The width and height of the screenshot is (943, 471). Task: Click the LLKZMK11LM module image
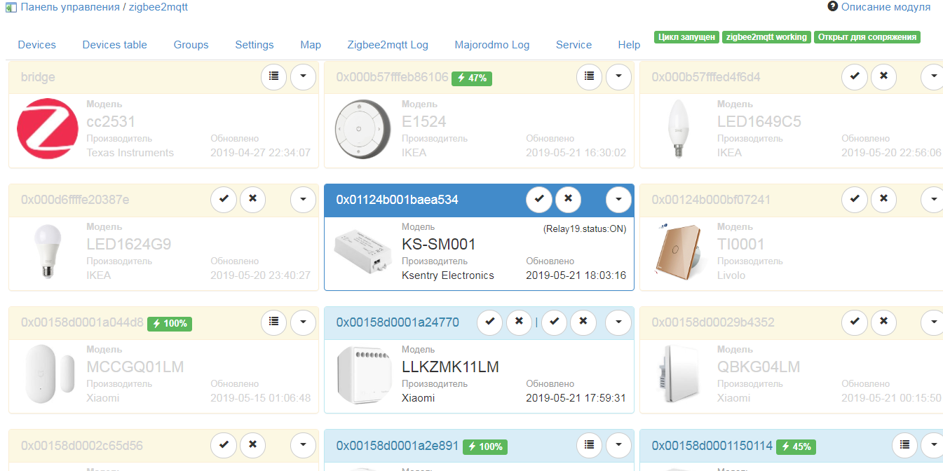point(362,375)
